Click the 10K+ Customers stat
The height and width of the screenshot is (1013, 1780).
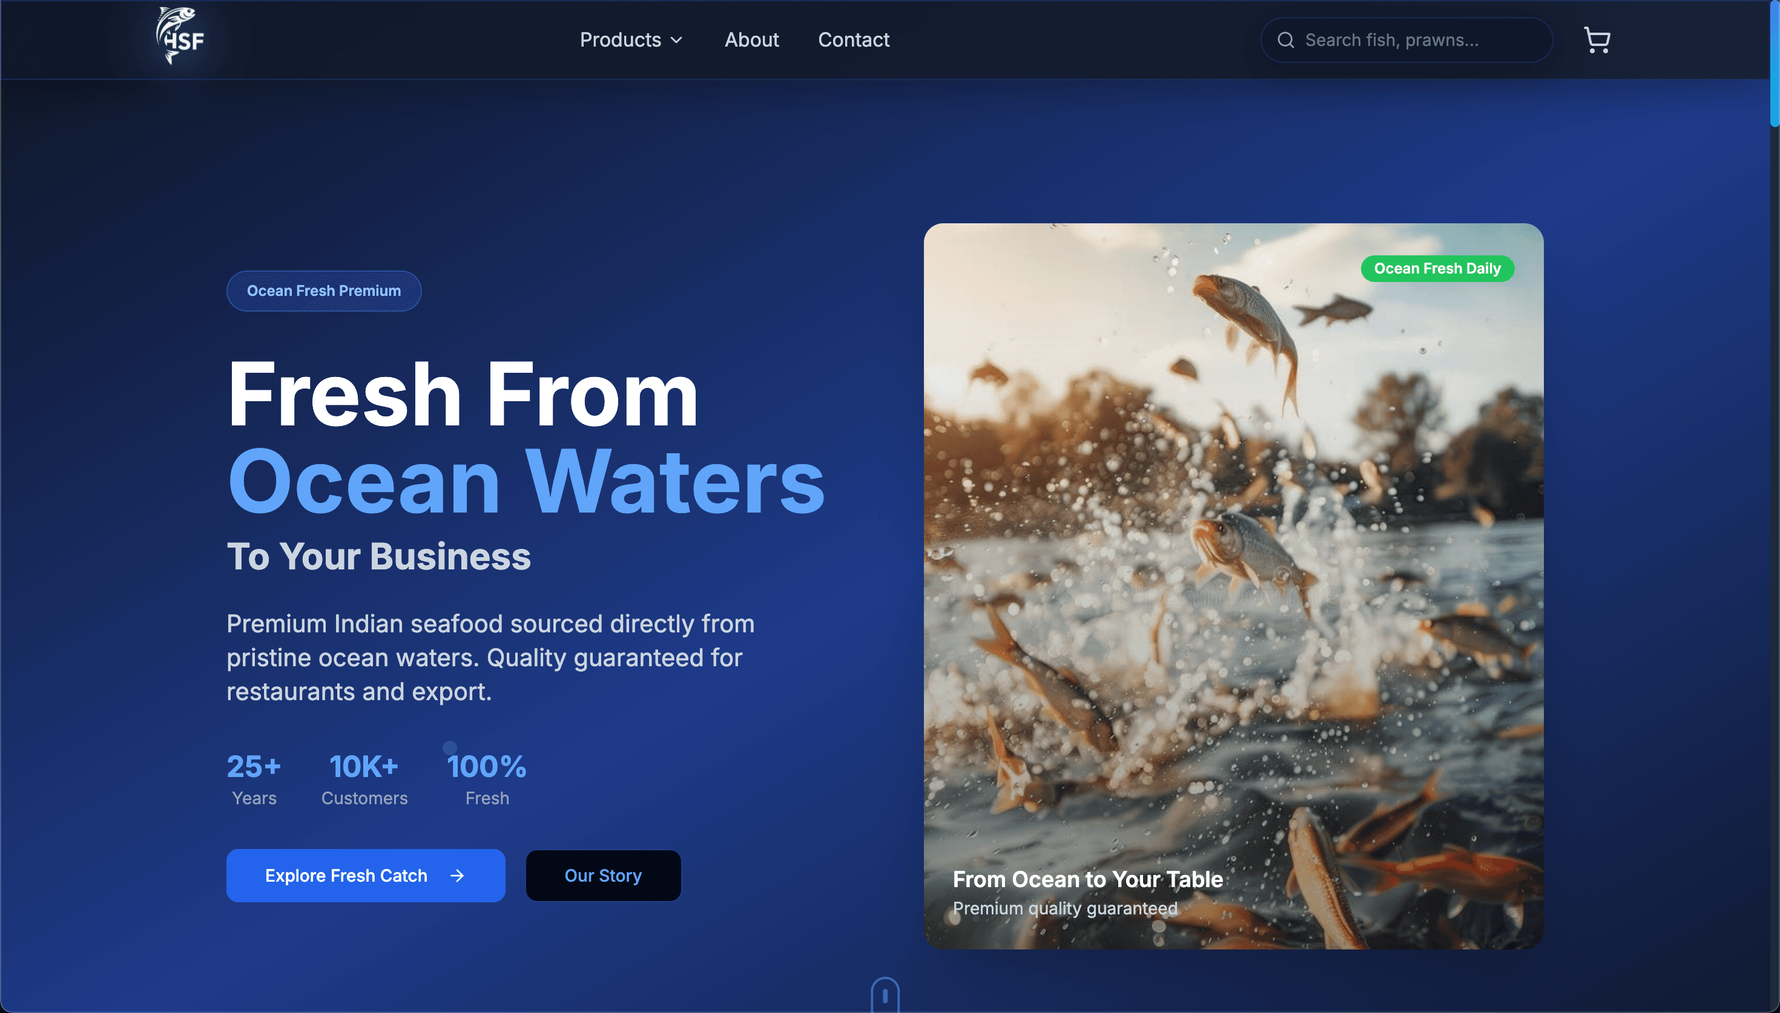364,779
